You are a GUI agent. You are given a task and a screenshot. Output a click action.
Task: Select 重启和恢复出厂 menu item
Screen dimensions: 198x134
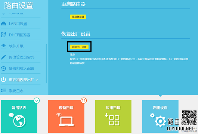tap(22, 80)
